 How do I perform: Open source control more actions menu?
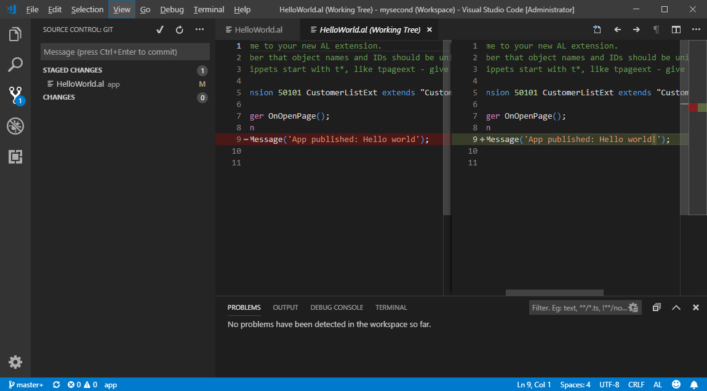pyautogui.click(x=199, y=30)
